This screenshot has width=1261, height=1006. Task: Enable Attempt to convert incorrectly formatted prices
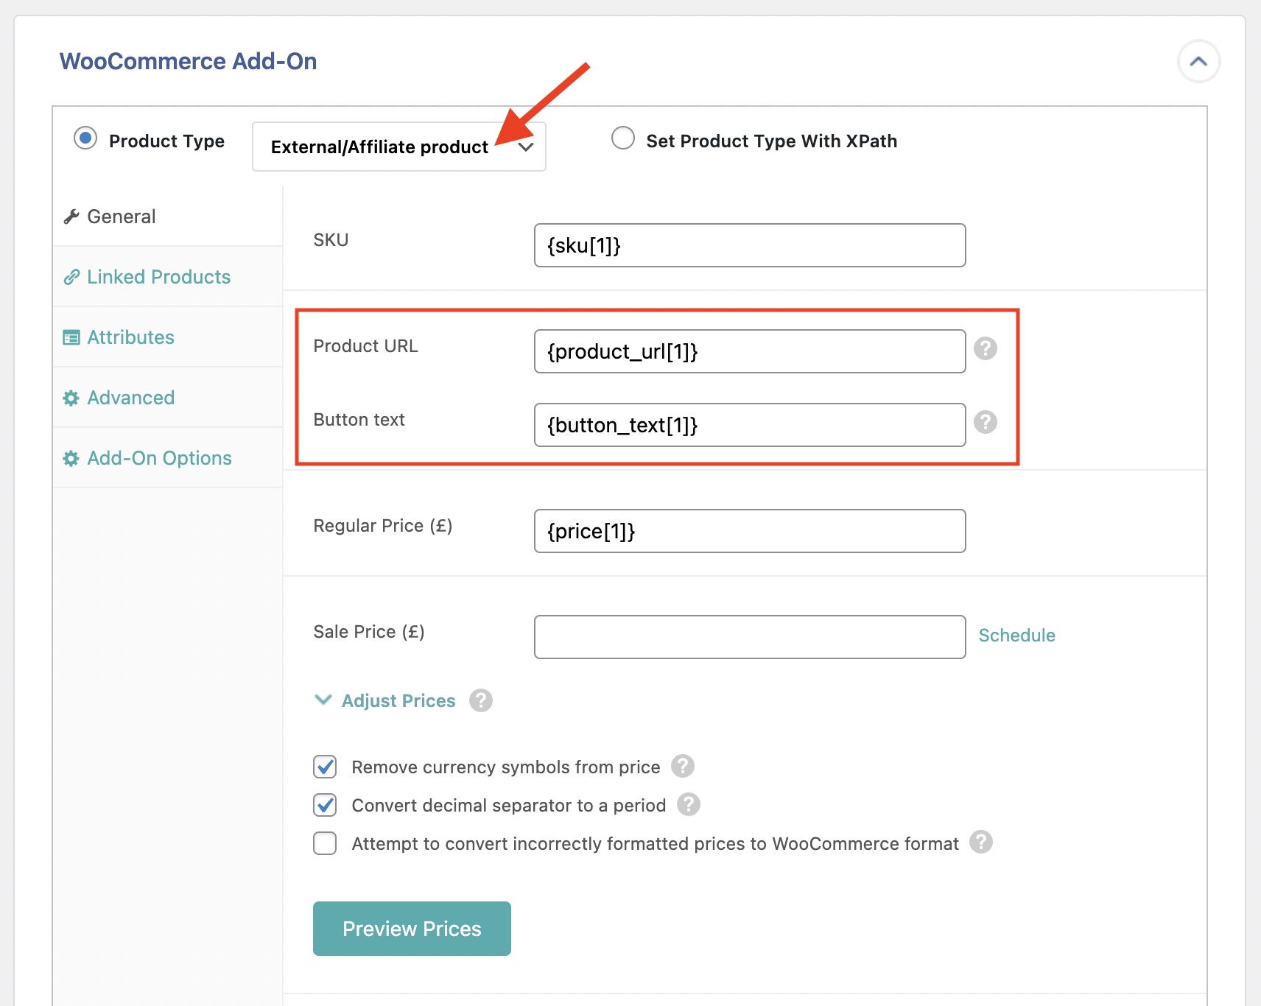pos(325,843)
